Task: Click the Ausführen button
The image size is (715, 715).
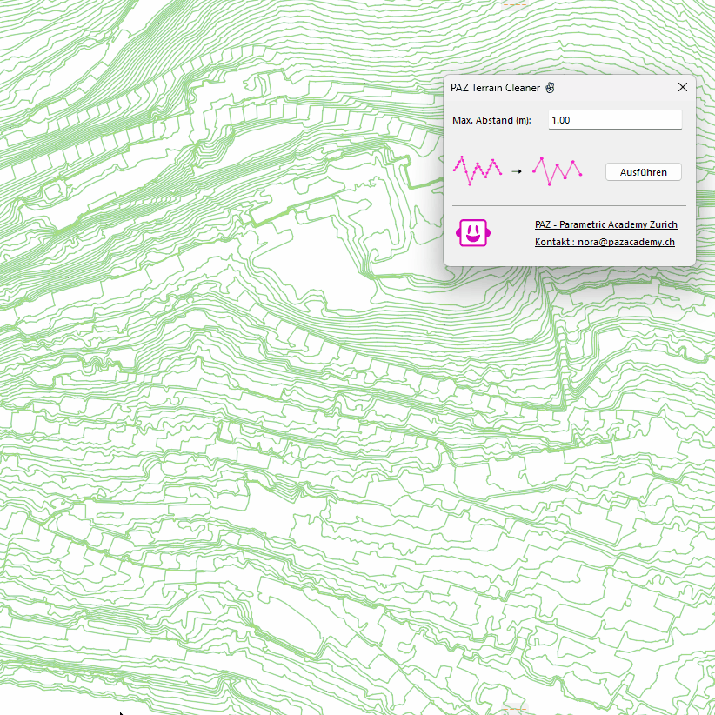Action: pos(643,172)
